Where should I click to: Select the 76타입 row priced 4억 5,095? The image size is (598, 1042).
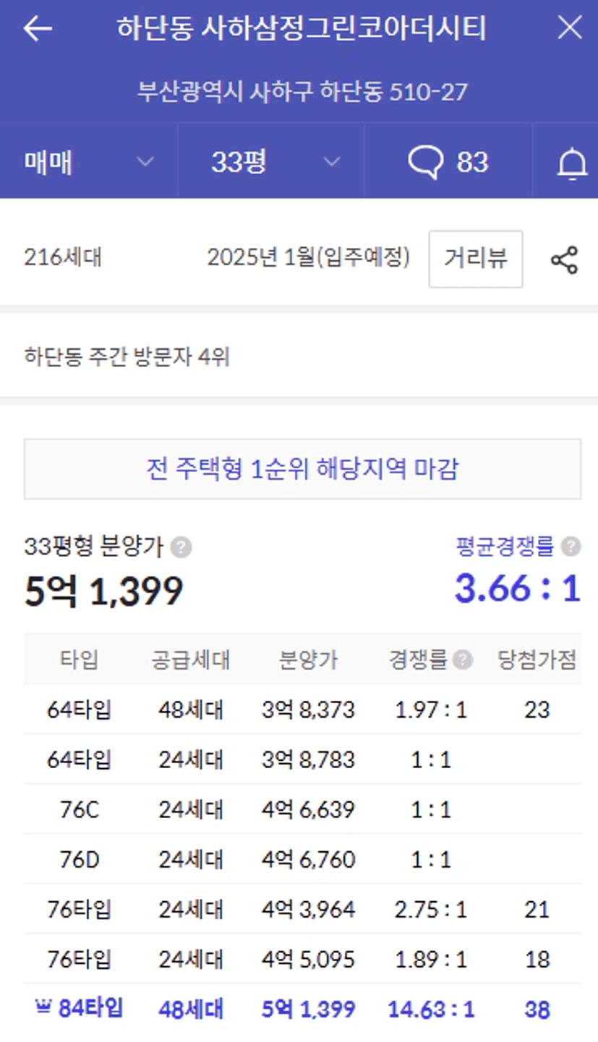pyautogui.click(x=302, y=959)
